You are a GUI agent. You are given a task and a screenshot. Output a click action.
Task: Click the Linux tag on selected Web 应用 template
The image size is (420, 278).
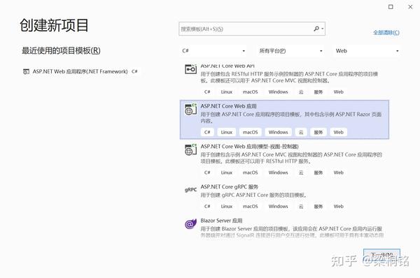pos(227,132)
